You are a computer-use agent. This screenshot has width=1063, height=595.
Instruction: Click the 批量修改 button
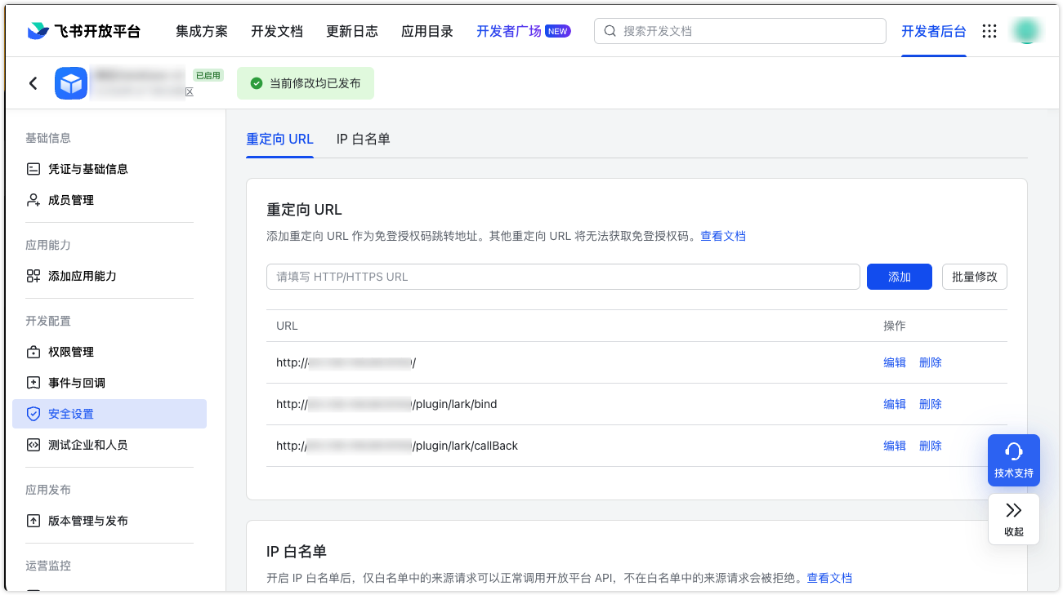click(975, 277)
